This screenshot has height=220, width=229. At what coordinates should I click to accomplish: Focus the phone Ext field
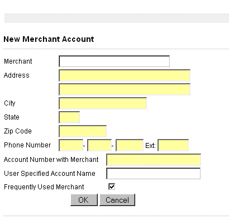[x=173, y=145]
